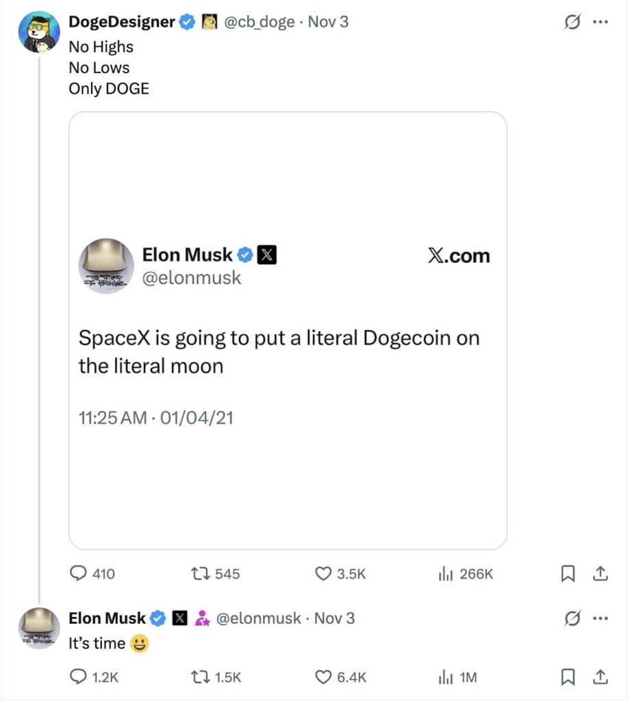Bookmark DogeDesigner's tweet

568,574
